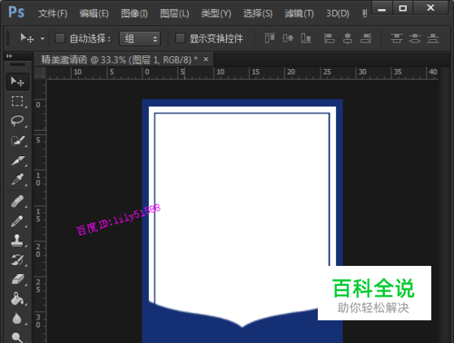Click the Align horizontal centers icon

pos(348,38)
